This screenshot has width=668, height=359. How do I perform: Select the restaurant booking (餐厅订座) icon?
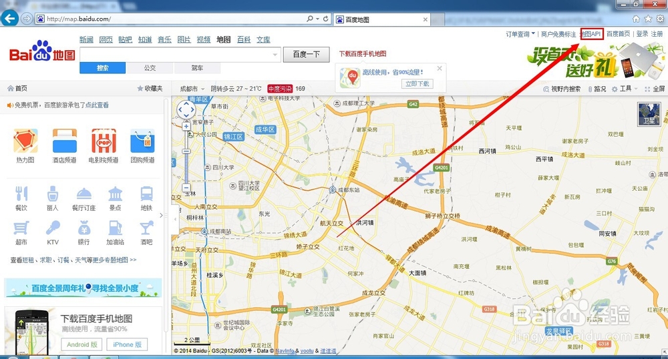(x=84, y=194)
